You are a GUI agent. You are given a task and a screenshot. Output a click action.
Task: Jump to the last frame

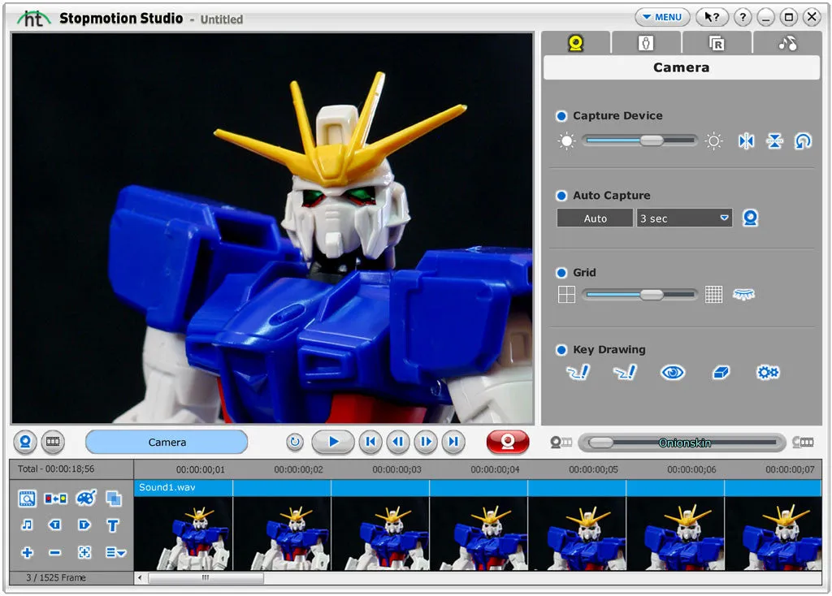[453, 442]
